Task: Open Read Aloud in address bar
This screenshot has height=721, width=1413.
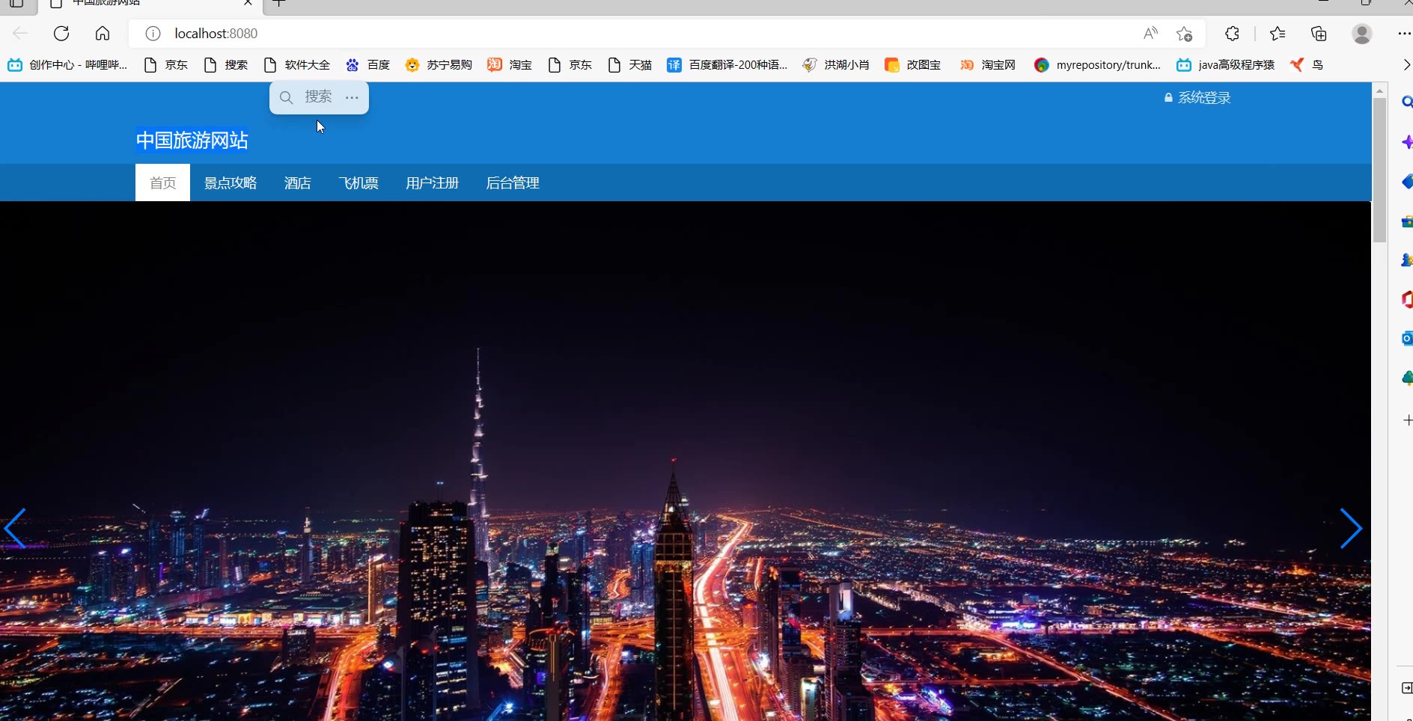Action: point(1150,34)
